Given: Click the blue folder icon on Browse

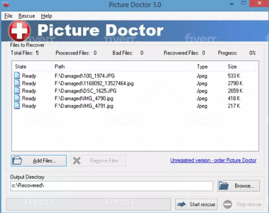Looking at the screenshot, I should click(x=224, y=186).
